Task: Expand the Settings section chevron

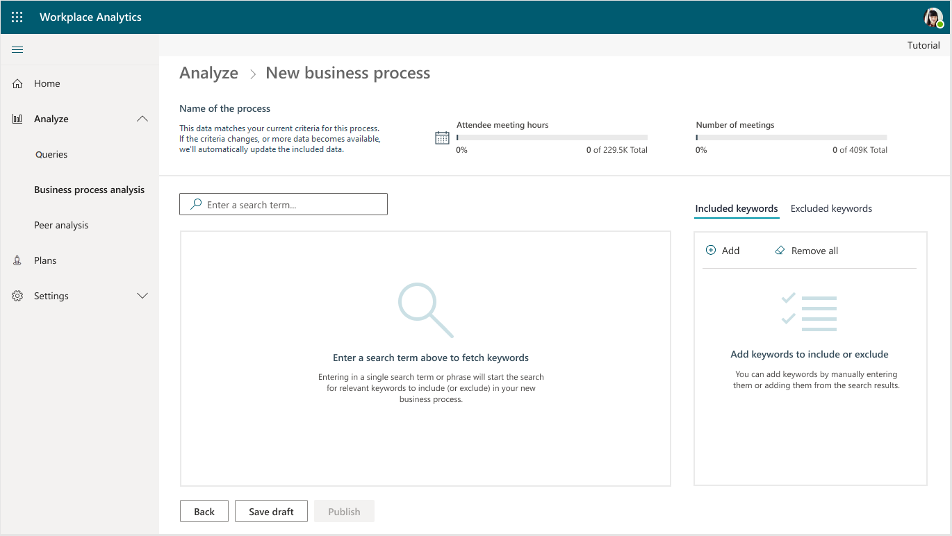Action: (142, 295)
